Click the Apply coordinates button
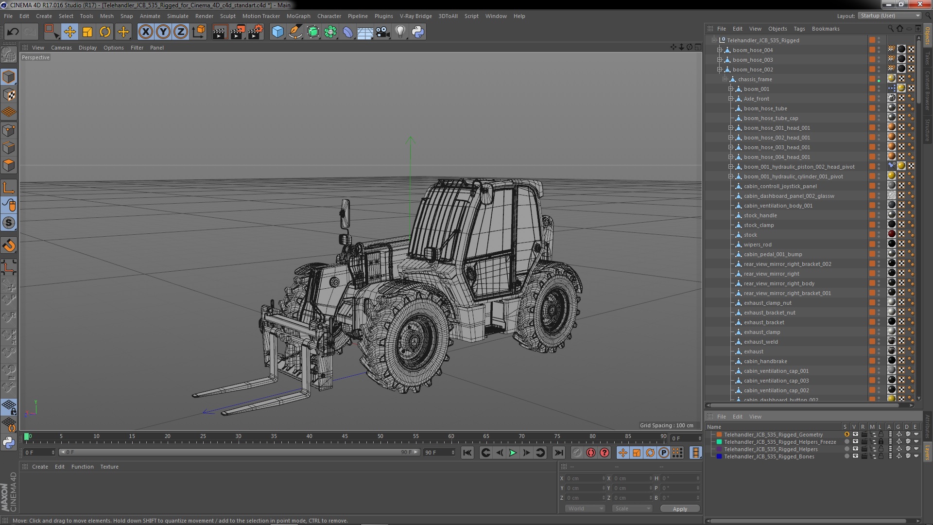Screen dimensions: 933x525 point(680,508)
